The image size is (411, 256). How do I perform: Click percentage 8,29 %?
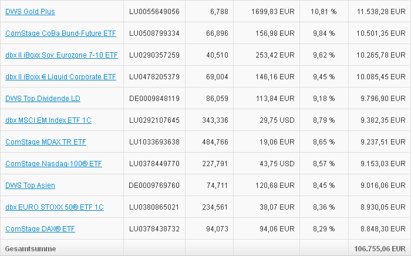pyautogui.click(x=324, y=229)
